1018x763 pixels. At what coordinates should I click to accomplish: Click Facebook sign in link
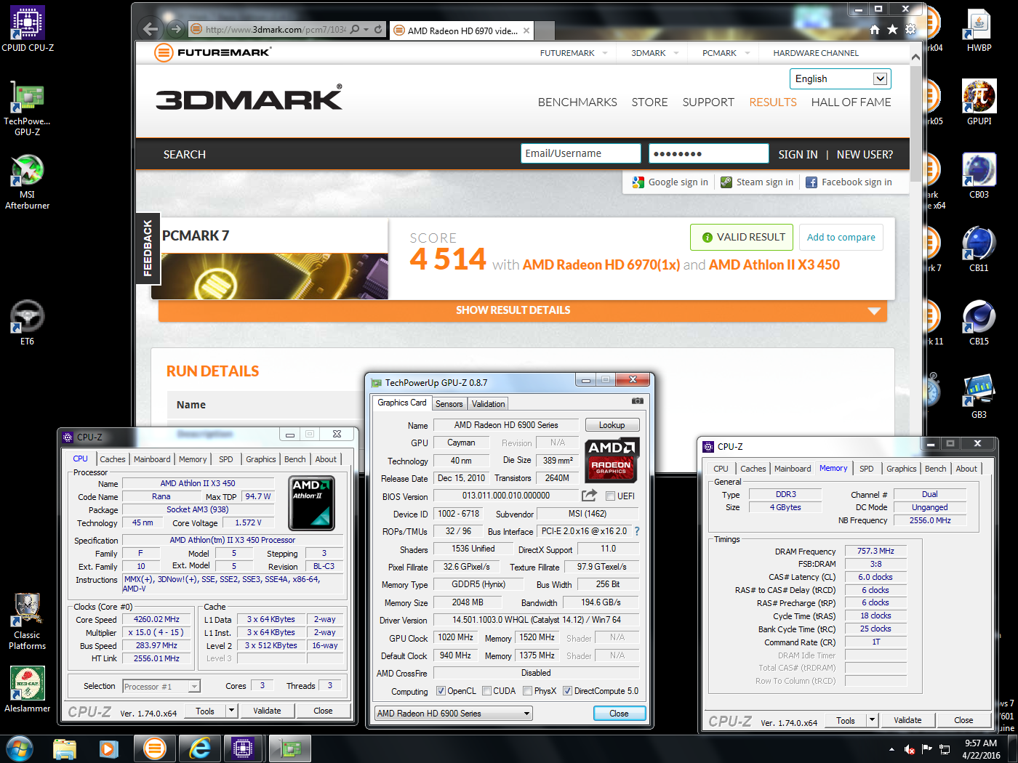coord(849,182)
